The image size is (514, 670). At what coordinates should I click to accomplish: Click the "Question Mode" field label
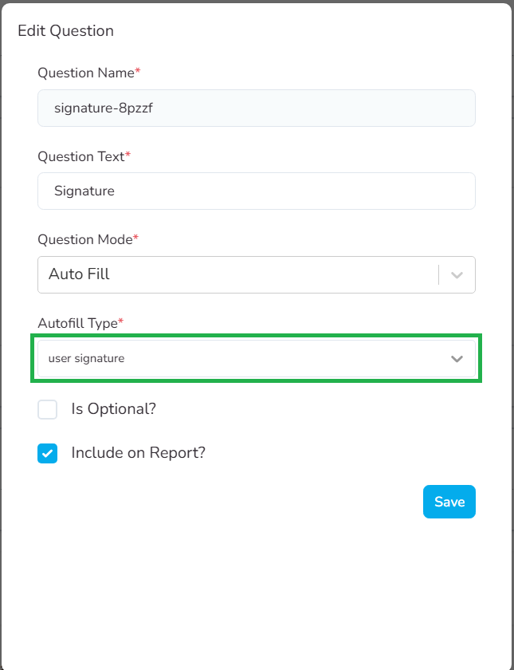84,239
